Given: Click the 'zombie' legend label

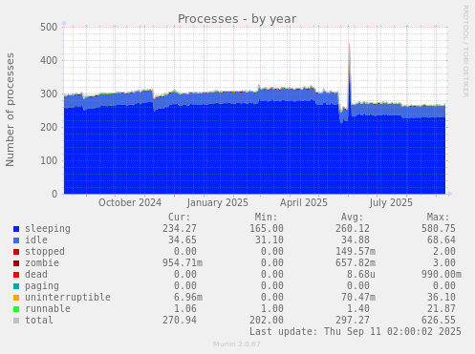Looking at the screenshot, I should pyautogui.click(x=42, y=263).
